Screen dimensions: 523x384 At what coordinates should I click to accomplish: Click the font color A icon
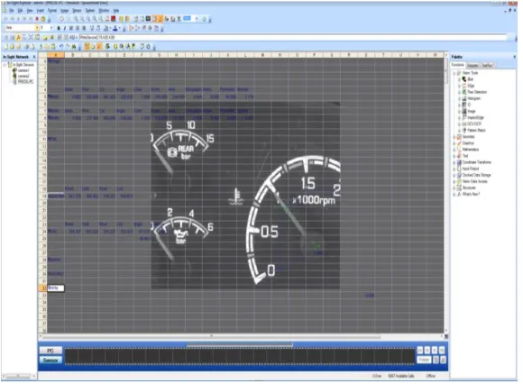(115, 28)
